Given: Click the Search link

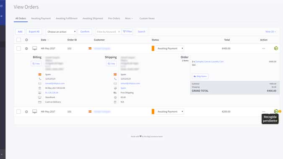Looking at the screenshot, I should [x=142, y=32].
